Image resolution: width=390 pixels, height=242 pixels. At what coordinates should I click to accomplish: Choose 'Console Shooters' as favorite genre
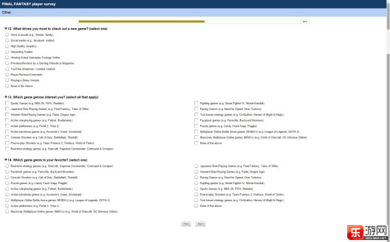[7, 177]
